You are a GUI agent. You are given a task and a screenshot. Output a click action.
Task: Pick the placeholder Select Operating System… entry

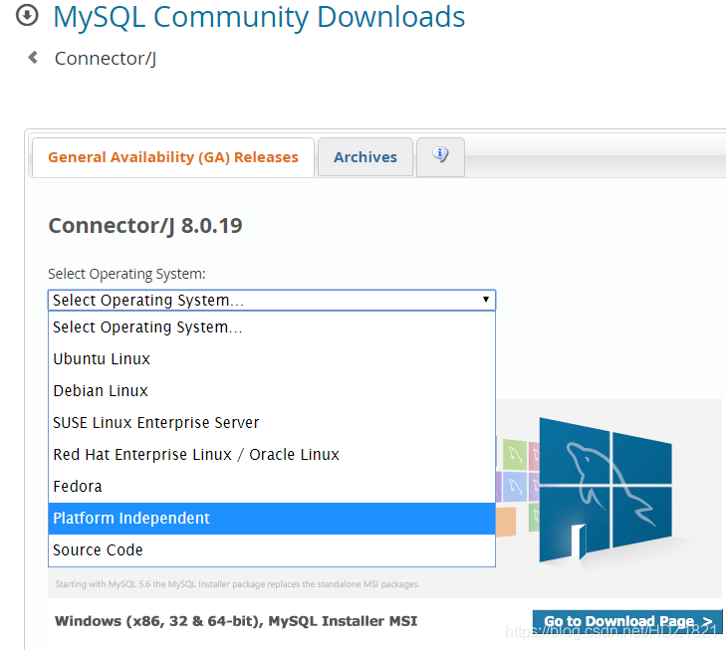[147, 326]
